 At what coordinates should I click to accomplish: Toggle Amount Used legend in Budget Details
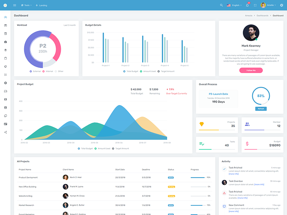tap(147, 71)
